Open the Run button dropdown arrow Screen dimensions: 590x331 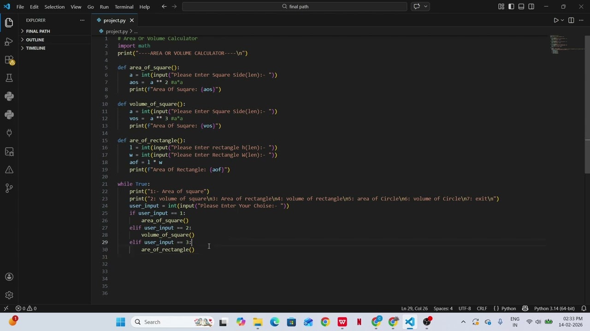pyautogui.click(x=563, y=20)
